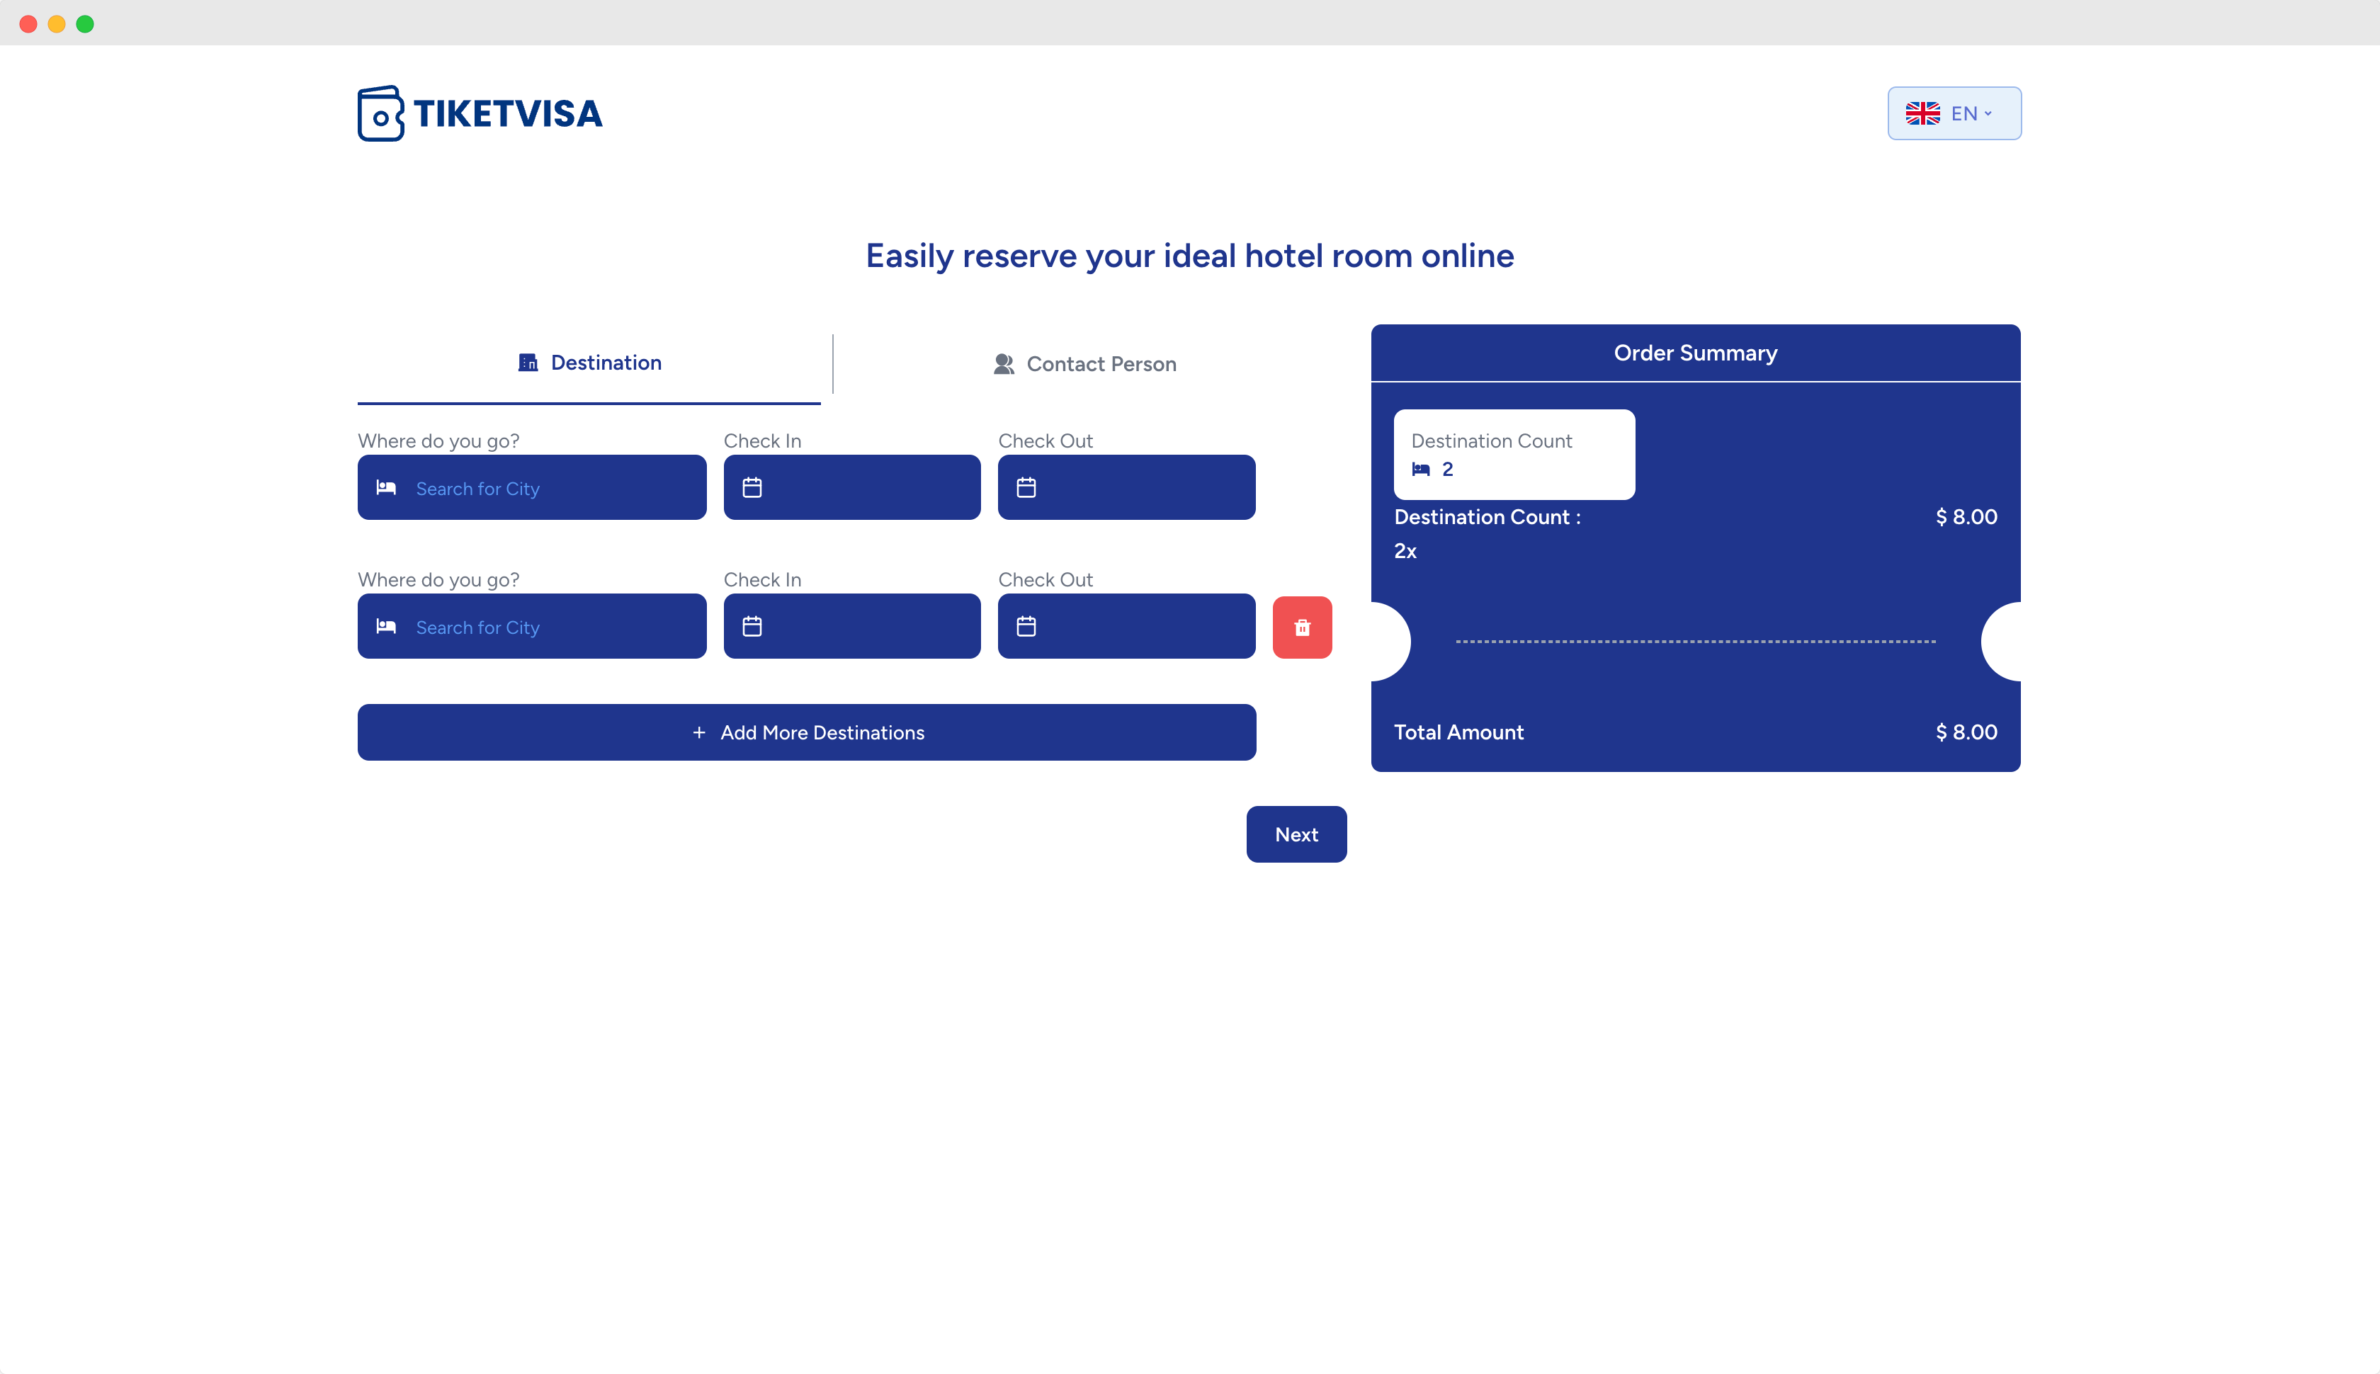Click calendar icon in second Check Out field
Image resolution: width=2380 pixels, height=1374 pixels.
[x=1027, y=627]
